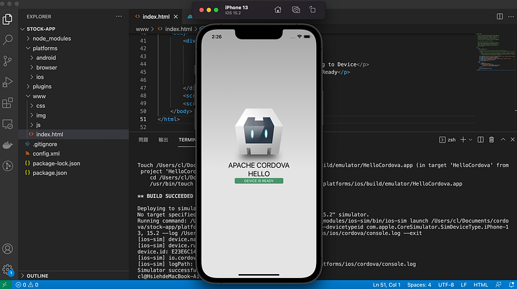Open package.json file
This screenshot has width=517, height=289.
pos(74,173)
